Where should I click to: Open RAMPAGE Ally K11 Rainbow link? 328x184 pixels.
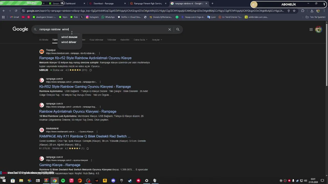point(85,136)
